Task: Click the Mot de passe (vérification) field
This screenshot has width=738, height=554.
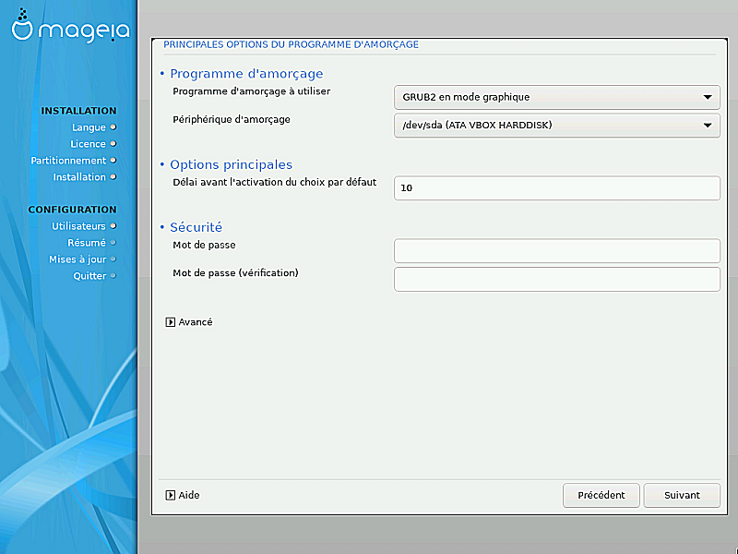Action: 557,279
